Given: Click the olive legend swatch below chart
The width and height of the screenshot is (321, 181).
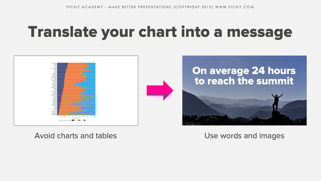Looking at the screenshot, I should [79, 120].
